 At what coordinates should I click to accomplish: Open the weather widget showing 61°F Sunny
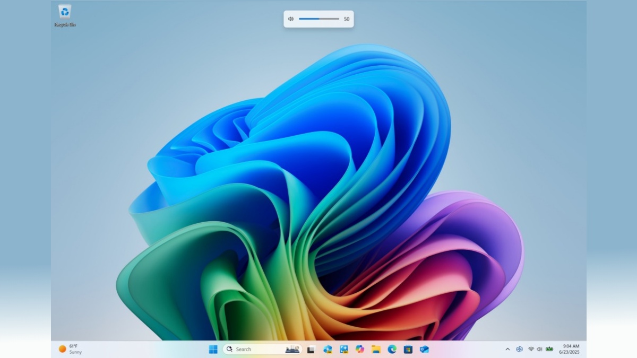(x=70, y=349)
